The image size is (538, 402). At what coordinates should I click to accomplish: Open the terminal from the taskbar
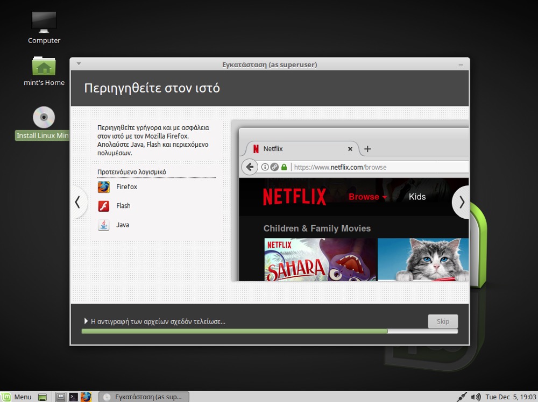74,397
